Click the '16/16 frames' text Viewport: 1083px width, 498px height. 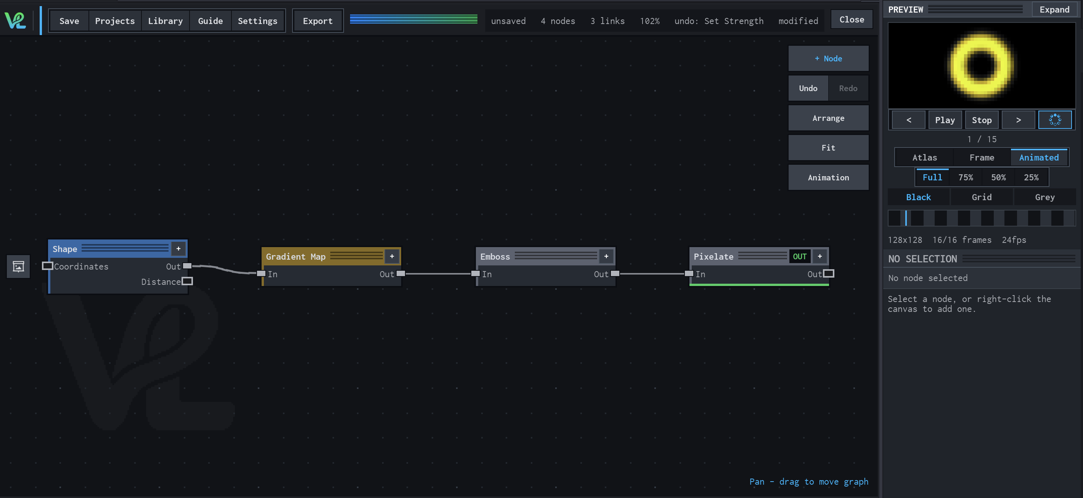(961, 239)
